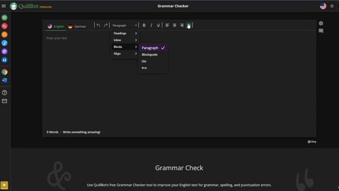Toggle italic formatting
The height and width of the screenshot is (191, 339).
click(151, 25)
